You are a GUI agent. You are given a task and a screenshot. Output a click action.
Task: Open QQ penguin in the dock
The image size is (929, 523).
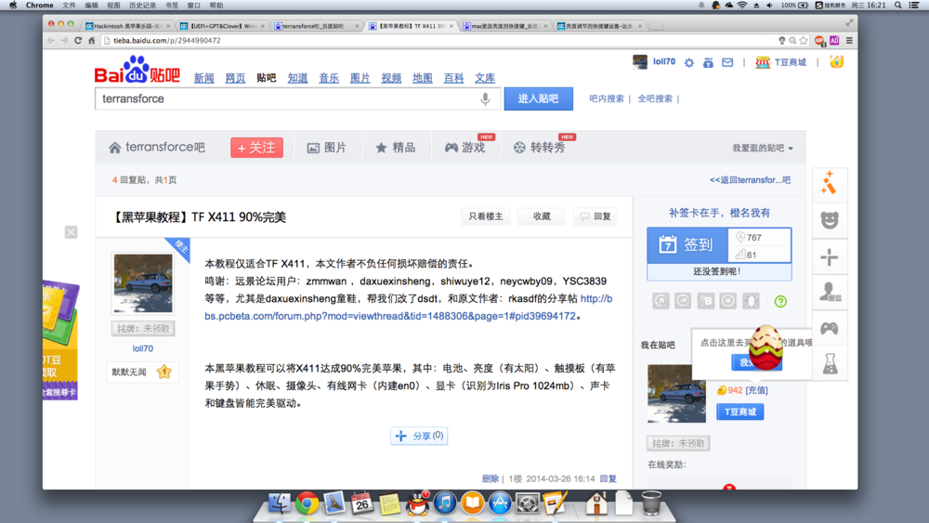[x=418, y=503]
